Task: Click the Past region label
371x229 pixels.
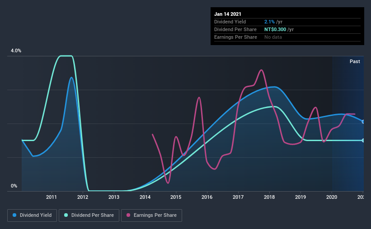Action: 355,61
